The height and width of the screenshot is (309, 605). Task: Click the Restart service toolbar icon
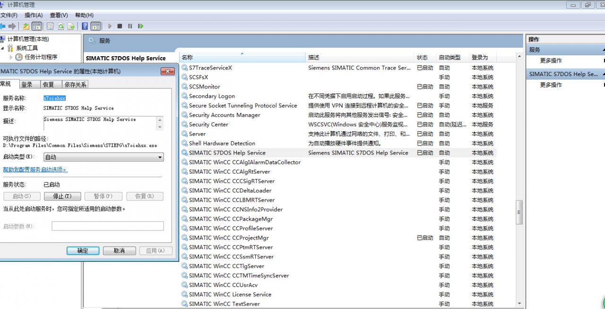(x=140, y=26)
